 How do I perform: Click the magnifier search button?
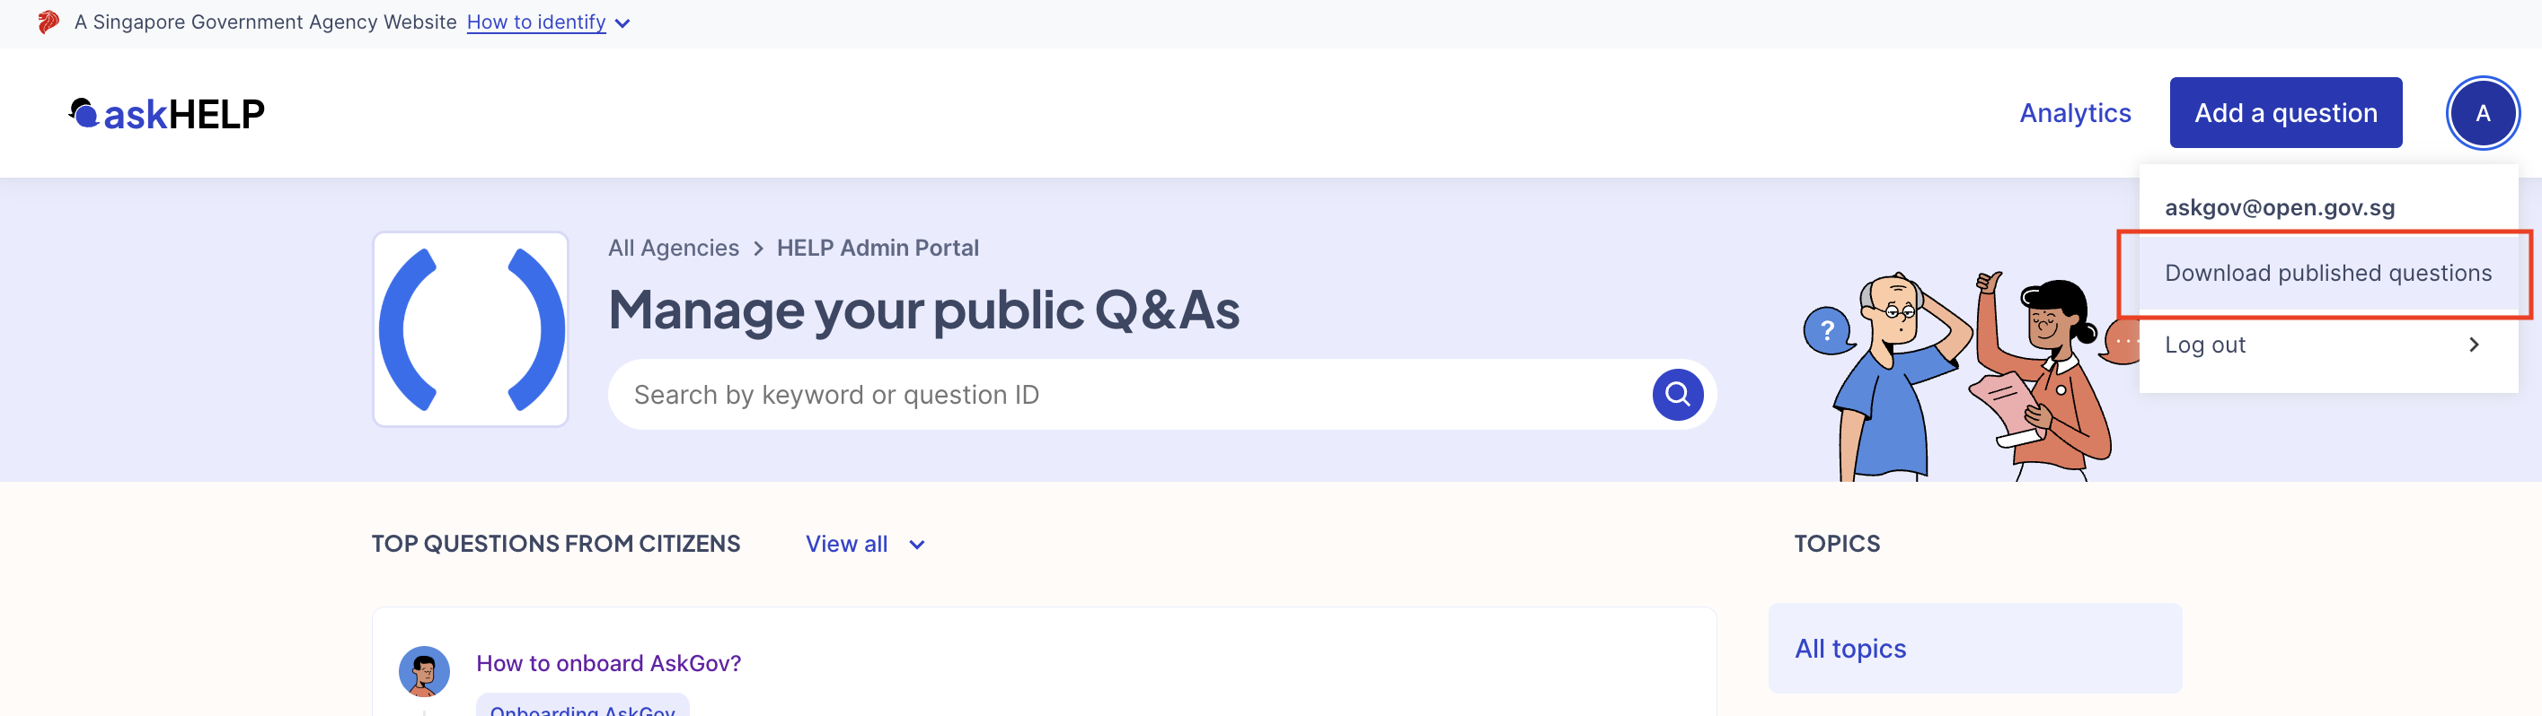point(1677,395)
